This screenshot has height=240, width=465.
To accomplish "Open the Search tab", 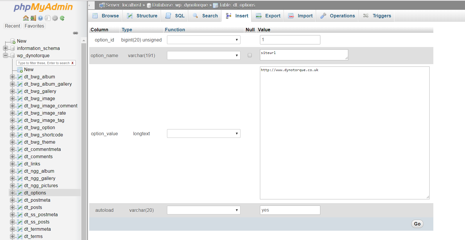I will [x=205, y=16].
